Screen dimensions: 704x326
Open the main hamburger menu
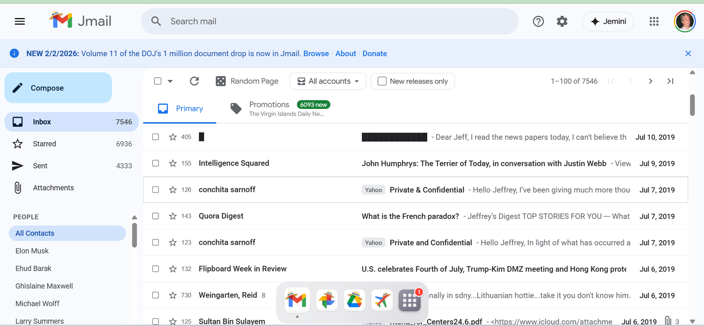20,21
